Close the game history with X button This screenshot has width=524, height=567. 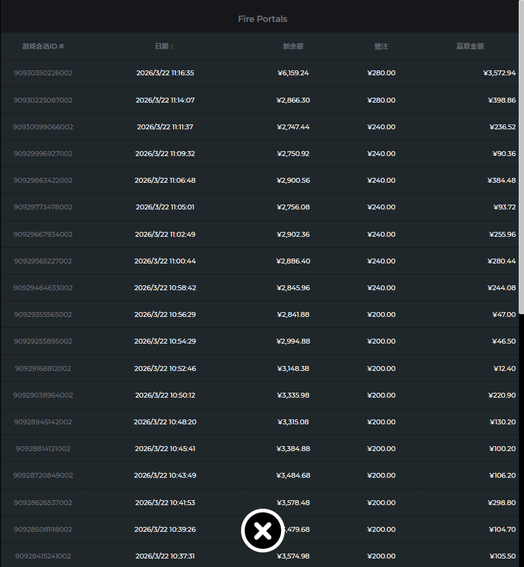(x=262, y=531)
